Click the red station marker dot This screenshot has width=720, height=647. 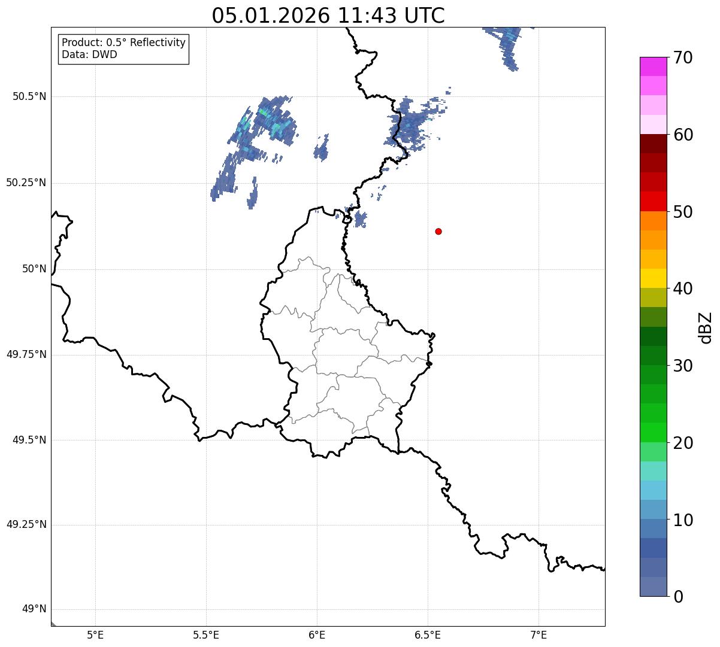[x=438, y=231]
